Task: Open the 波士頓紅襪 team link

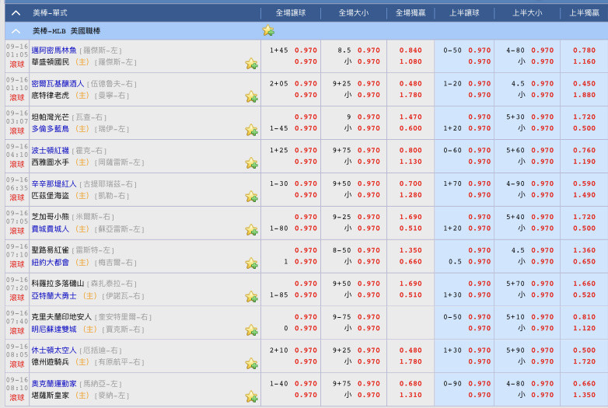Action: (x=50, y=150)
